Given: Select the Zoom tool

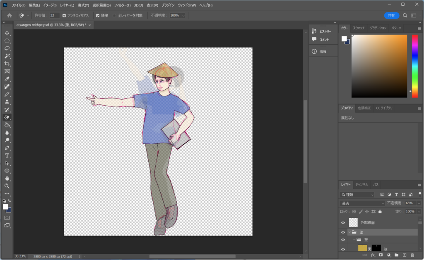Looking at the screenshot, I should click(x=7, y=186).
